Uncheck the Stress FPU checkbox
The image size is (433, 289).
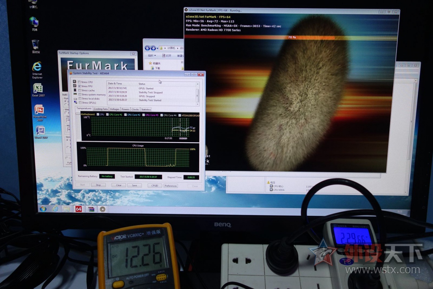tap(79, 86)
